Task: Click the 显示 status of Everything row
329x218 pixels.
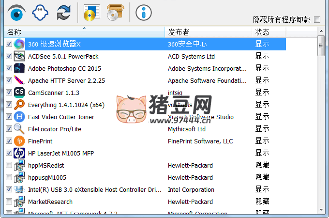Action: click(262, 105)
